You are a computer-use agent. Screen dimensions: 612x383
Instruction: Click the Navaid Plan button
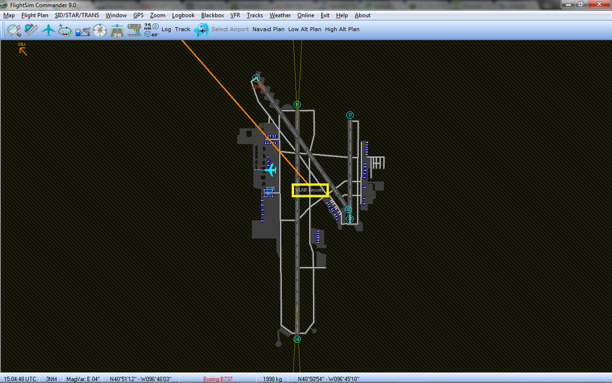[268, 29]
